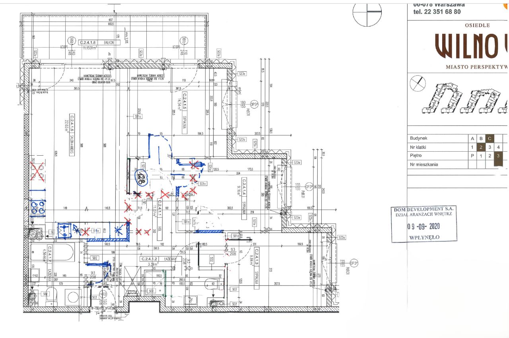
Task: Select stairwell 2 in Nr klatki row
Action: click(481, 147)
